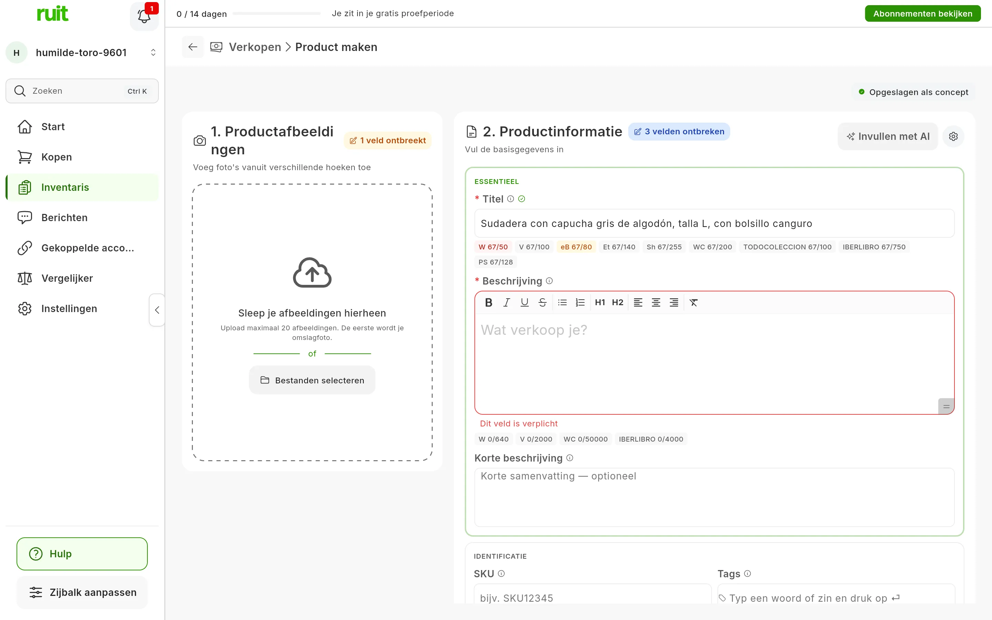Click Zijbalk aanpassen

click(x=82, y=592)
